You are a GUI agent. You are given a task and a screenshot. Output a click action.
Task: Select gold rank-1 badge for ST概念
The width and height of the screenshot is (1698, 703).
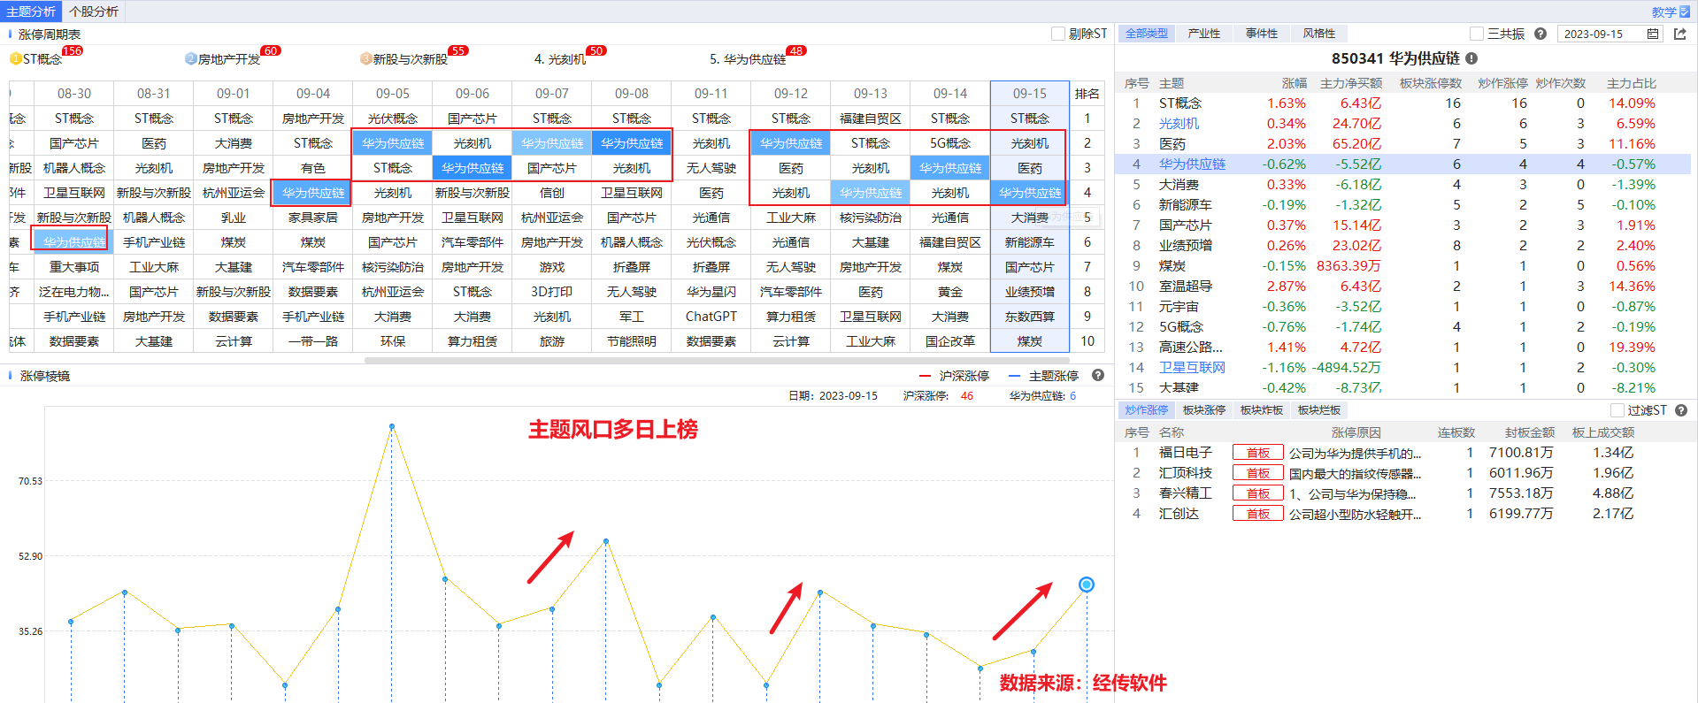point(16,58)
